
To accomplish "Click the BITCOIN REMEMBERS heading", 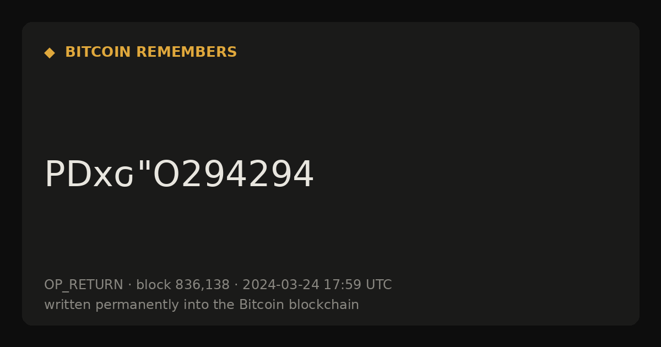I will tap(151, 52).
